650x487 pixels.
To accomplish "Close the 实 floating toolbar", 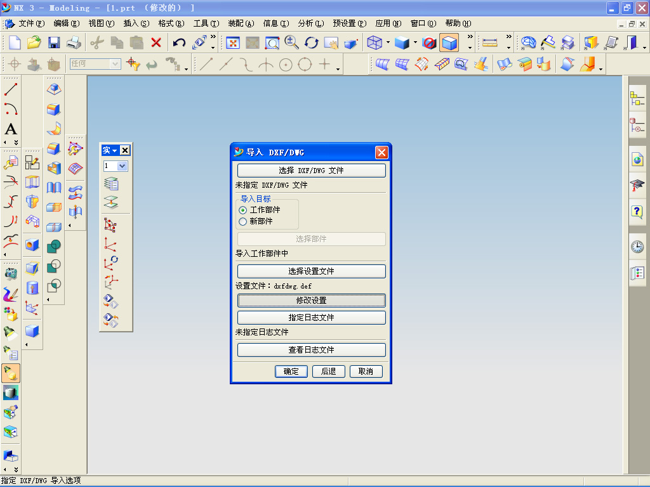I will coord(125,150).
